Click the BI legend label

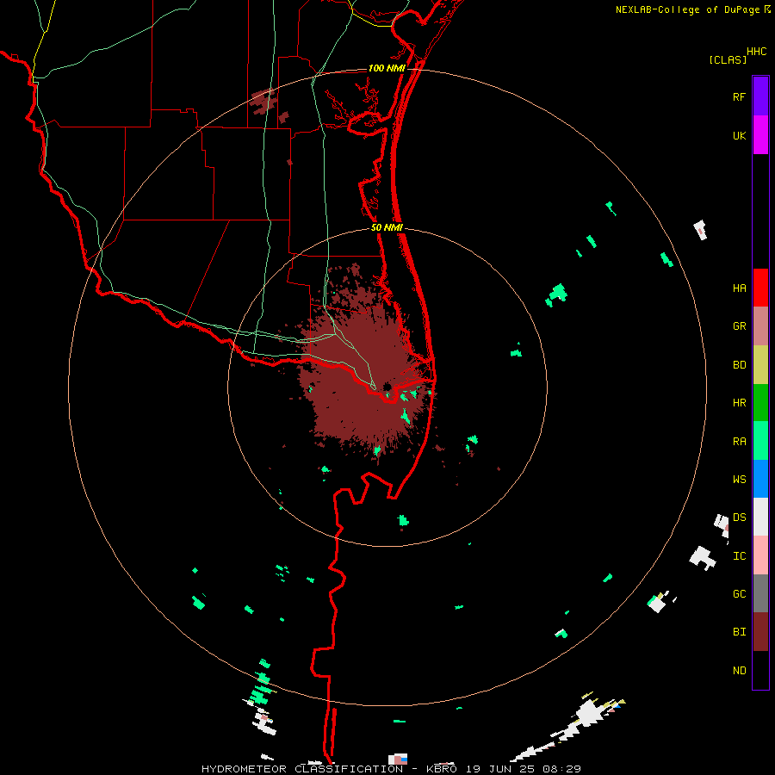tap(739, 632)
